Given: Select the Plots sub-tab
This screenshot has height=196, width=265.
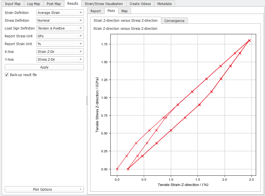Looking at the screenshot, I should [111, 11].
